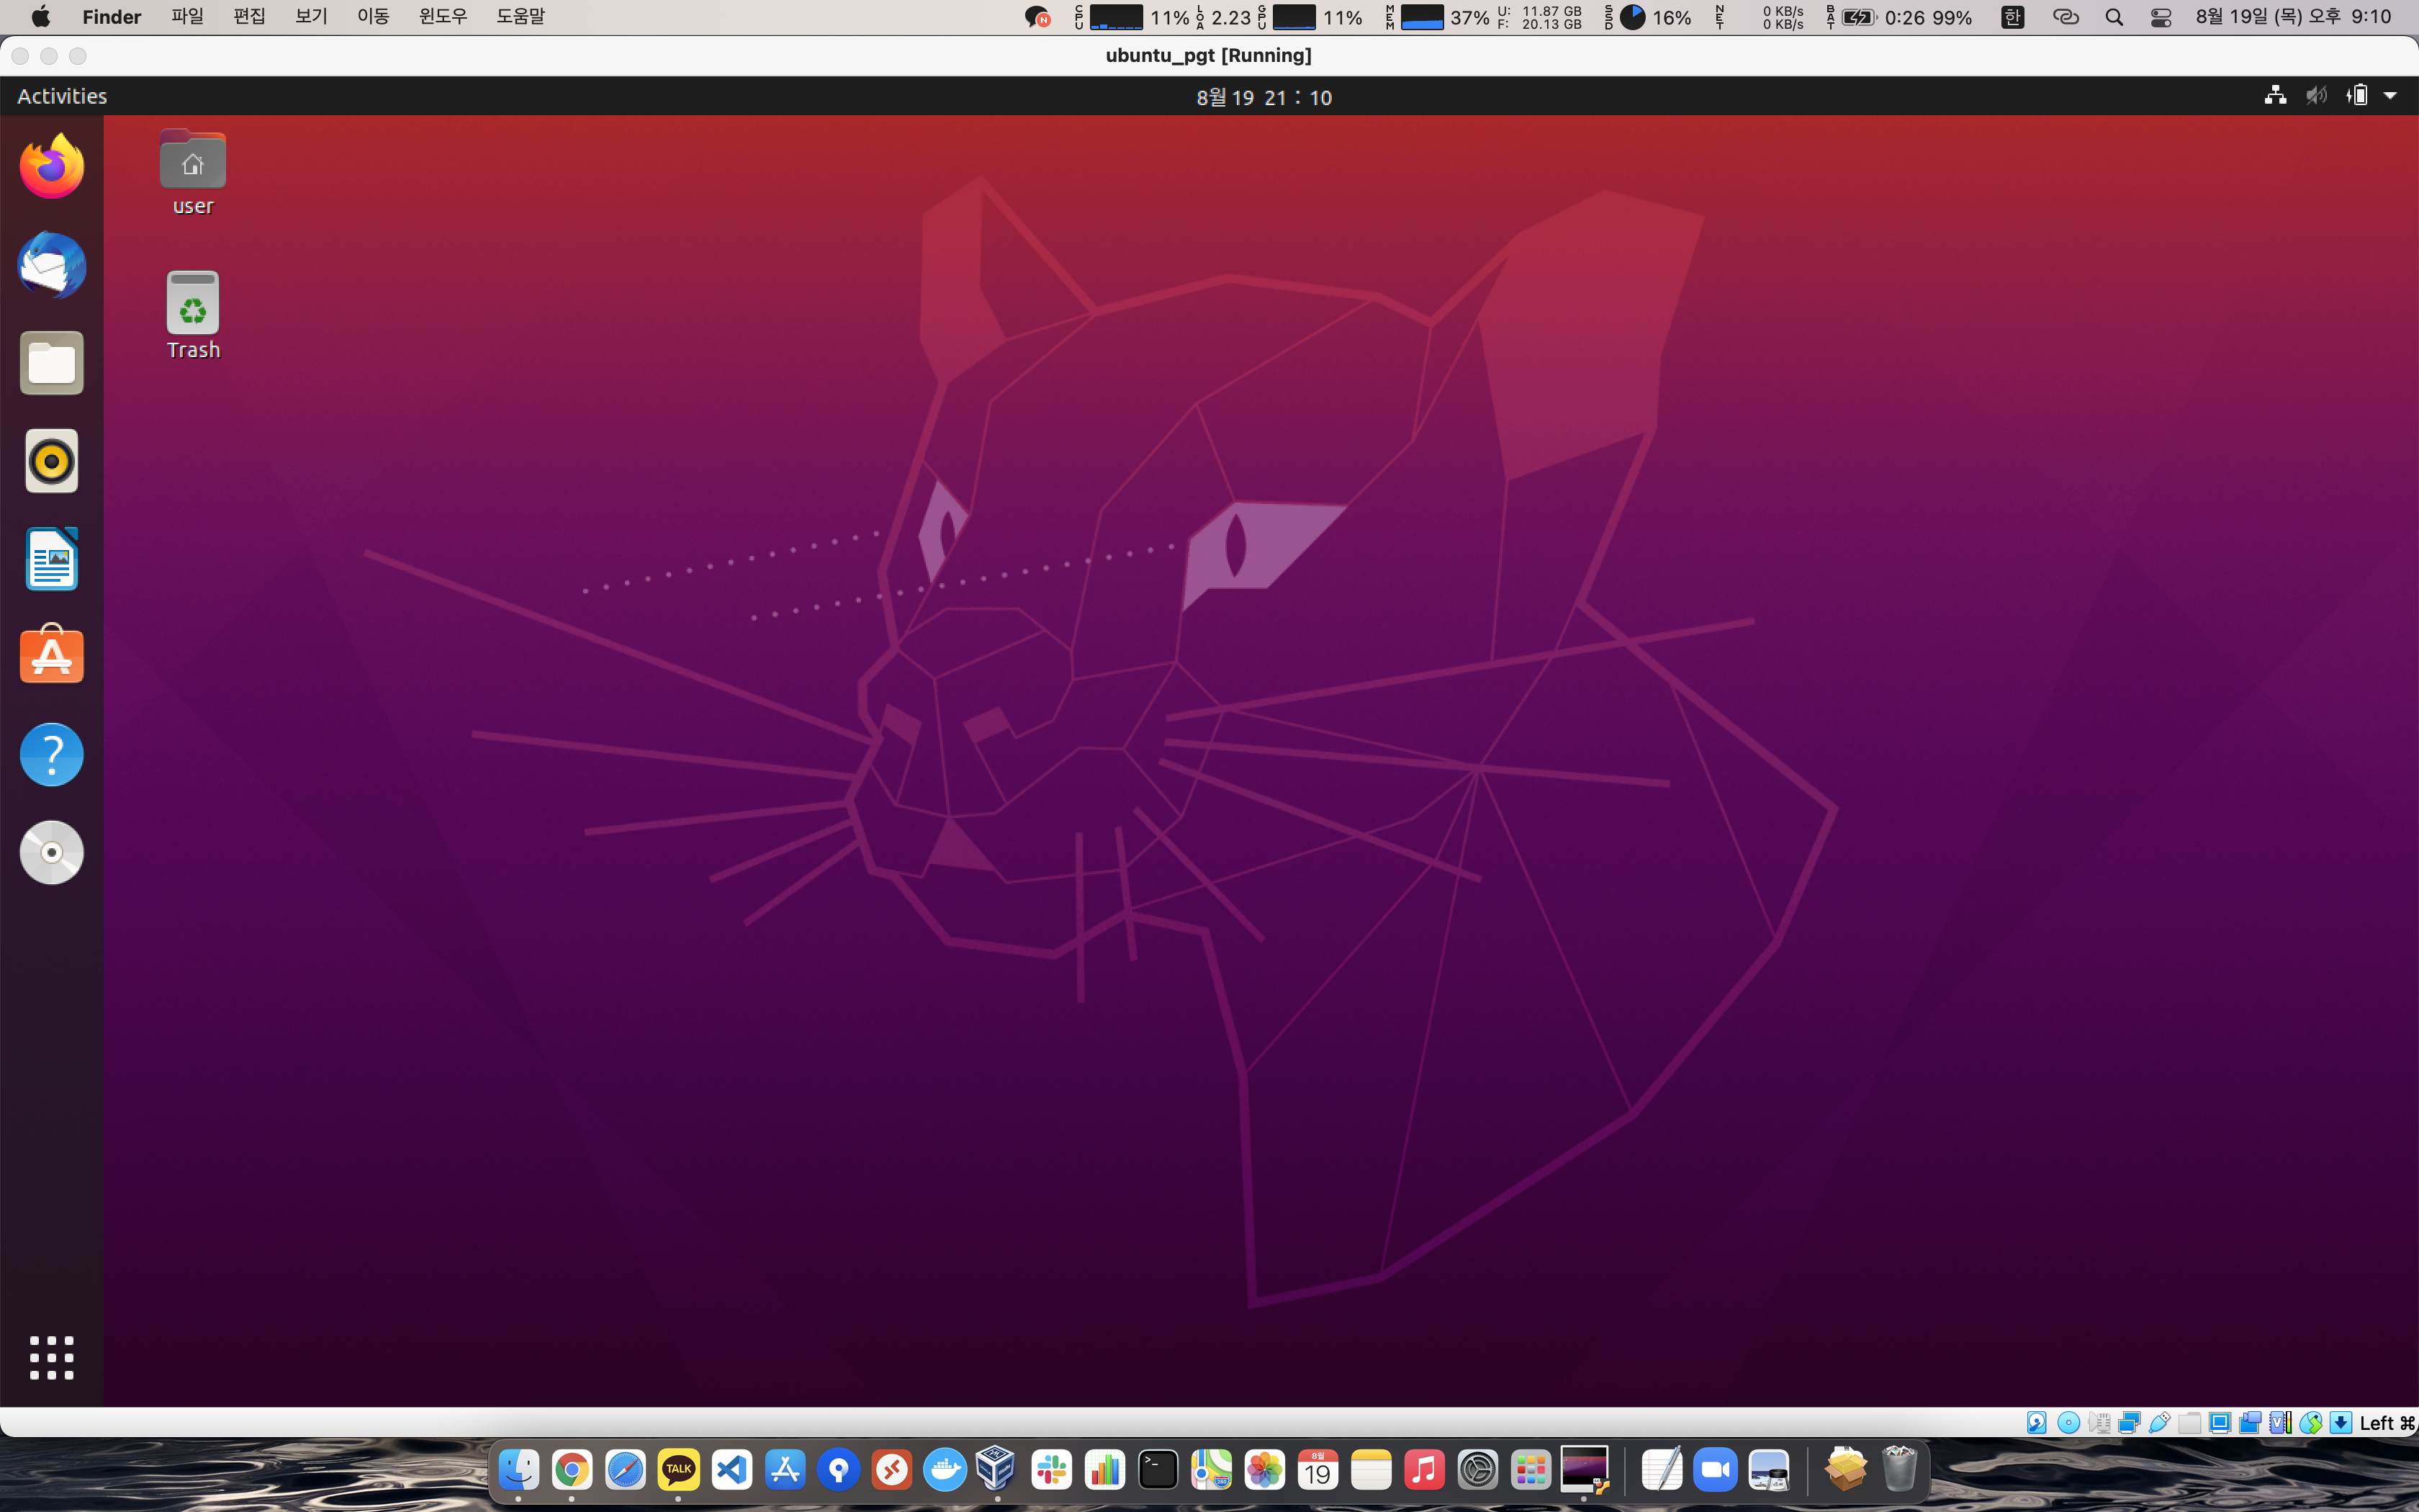2419x1512 pixels.
Task: Click the optical disc icon in dock
Action: tap(52, 852)
